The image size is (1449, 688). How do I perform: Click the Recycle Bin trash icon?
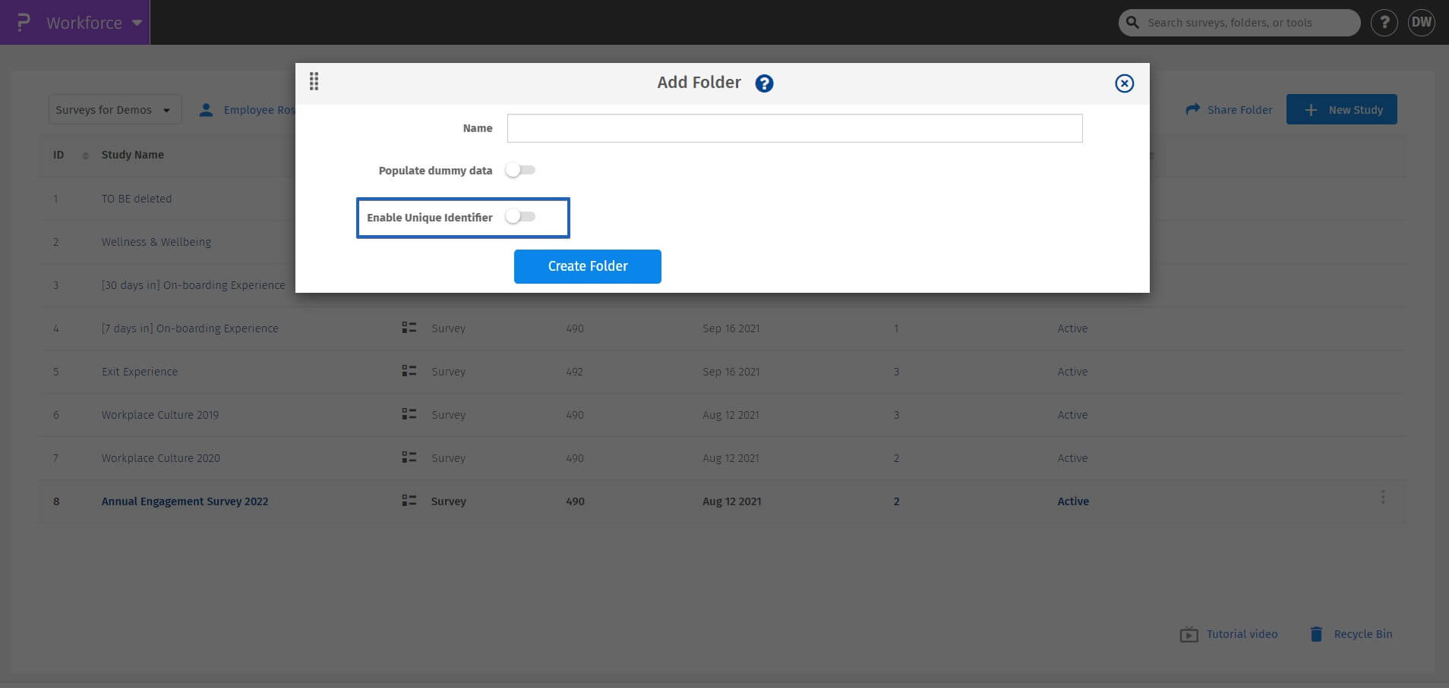pyautogui.click(x=1316, y=634)
